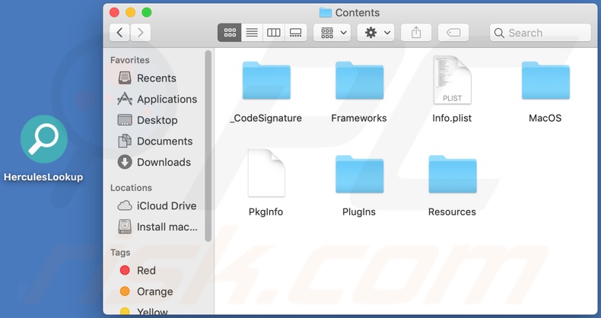Select the Red tag

138,271
